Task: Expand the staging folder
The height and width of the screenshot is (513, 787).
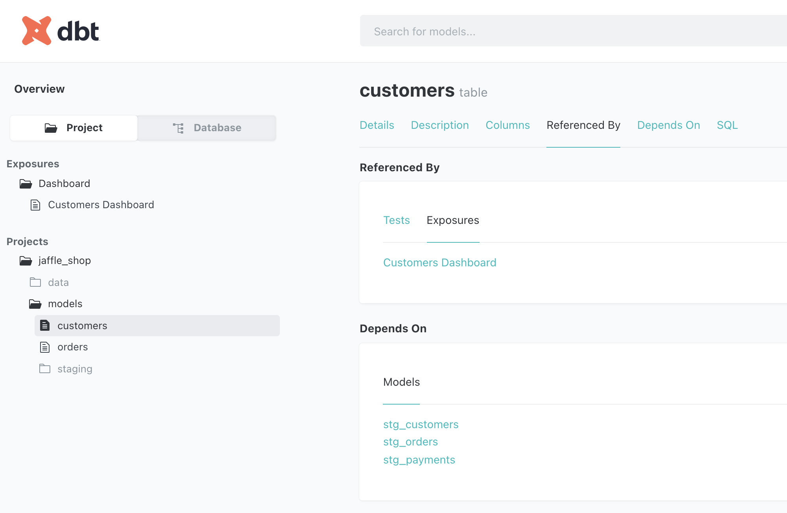Action: (x=75, y=369)
